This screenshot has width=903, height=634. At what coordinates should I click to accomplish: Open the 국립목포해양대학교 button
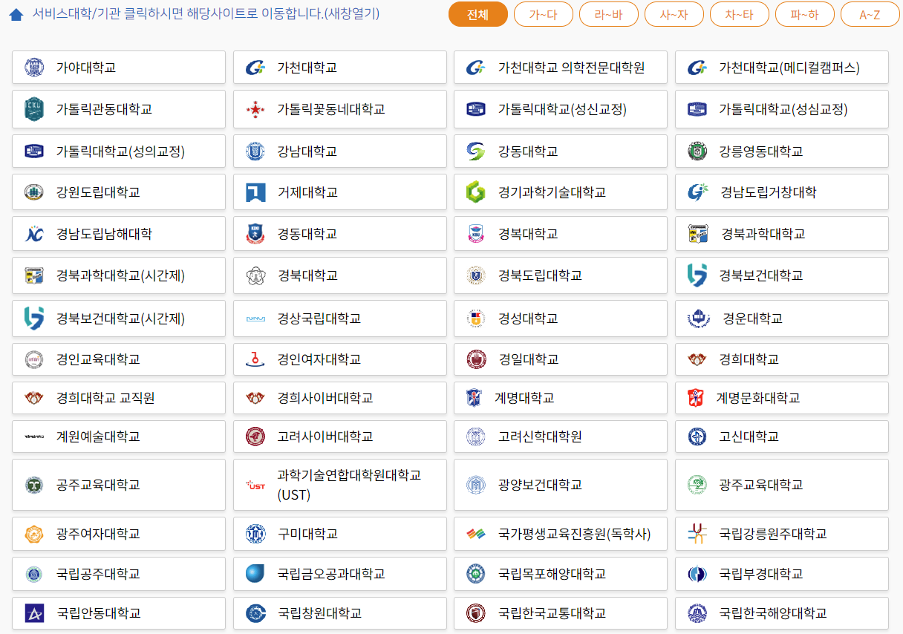[x=561, y=574]
